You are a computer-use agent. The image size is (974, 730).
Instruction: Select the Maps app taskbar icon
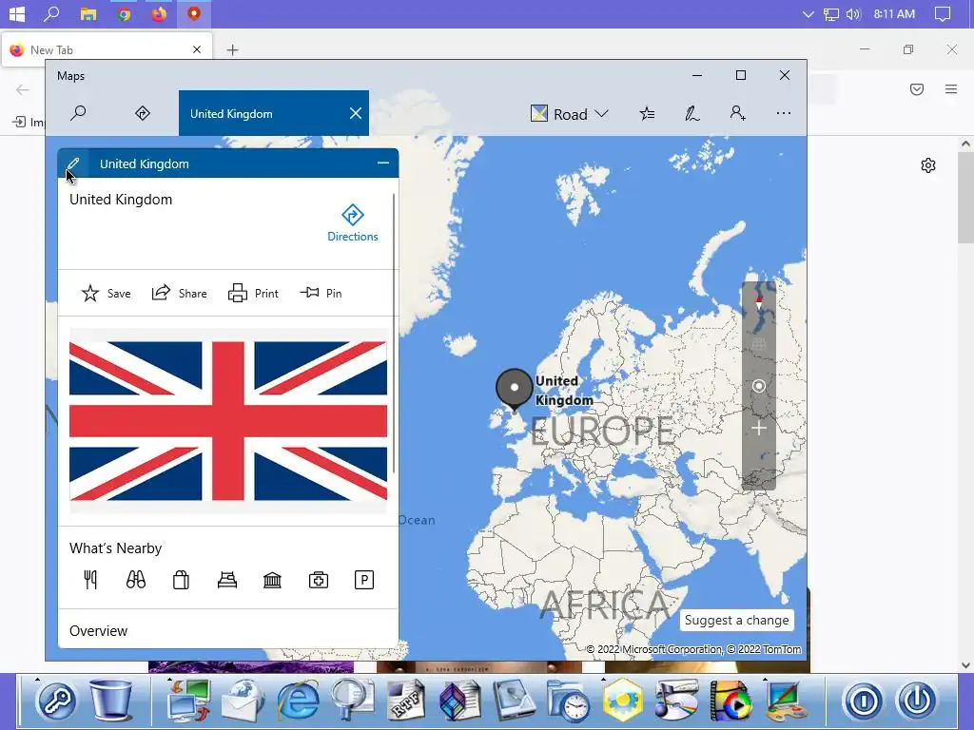(x=194, y=13)
